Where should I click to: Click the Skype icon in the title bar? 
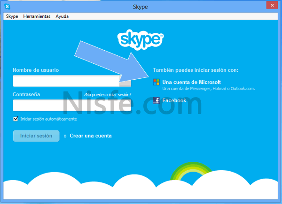point(7,7)
